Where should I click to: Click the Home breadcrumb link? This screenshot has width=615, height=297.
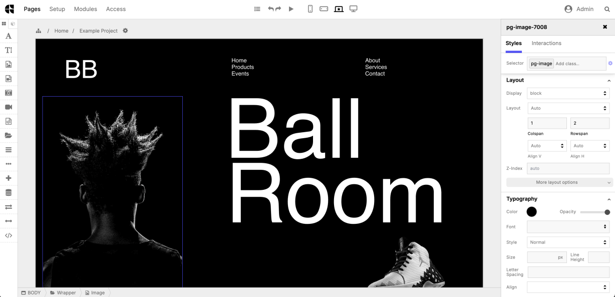pyautogui.click(x=61, y=31)
